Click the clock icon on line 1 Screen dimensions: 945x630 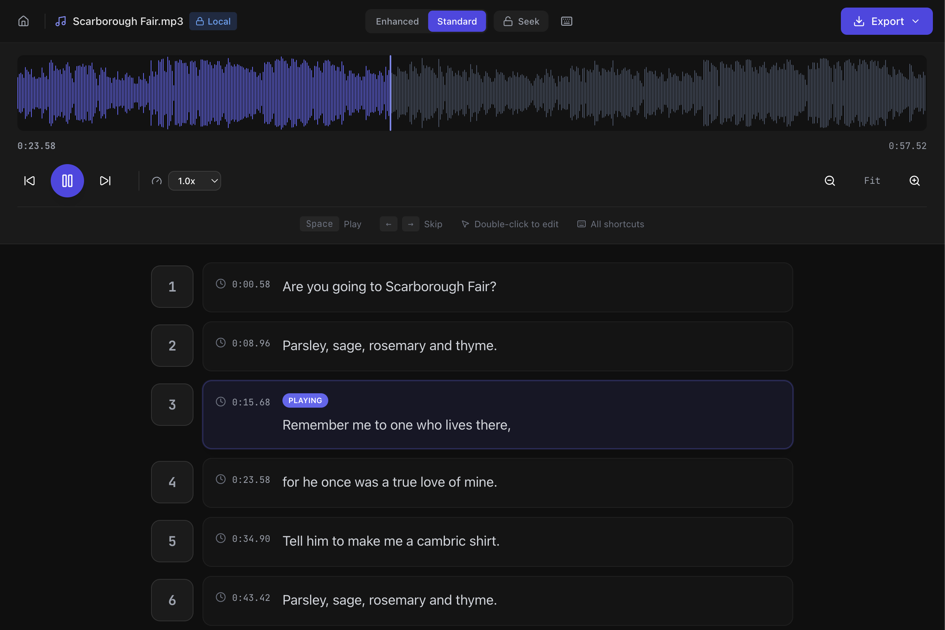[x=220, y=284]
